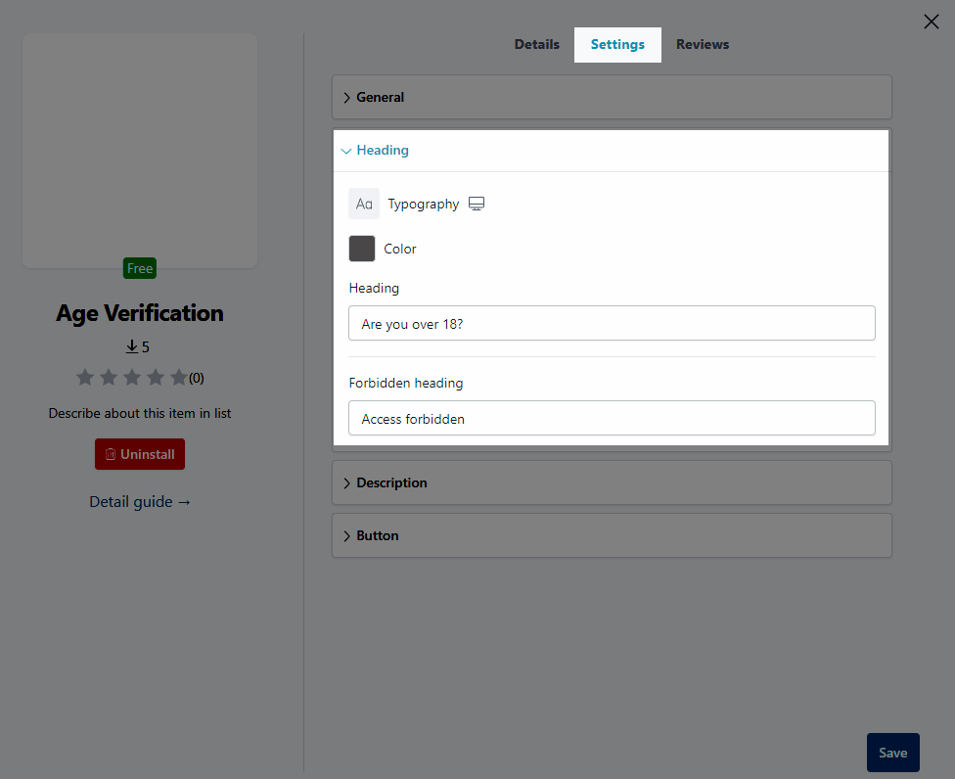Click 'Describe about this item in list' text

click(140, 414)
